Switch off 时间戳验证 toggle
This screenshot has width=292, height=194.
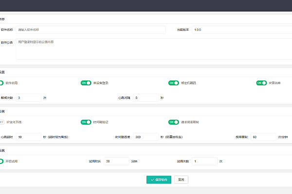[x=86, y=122]
